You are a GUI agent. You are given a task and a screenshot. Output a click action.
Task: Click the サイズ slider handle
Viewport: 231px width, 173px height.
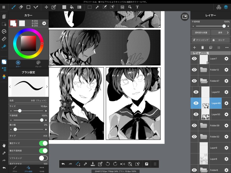point(20,111)
